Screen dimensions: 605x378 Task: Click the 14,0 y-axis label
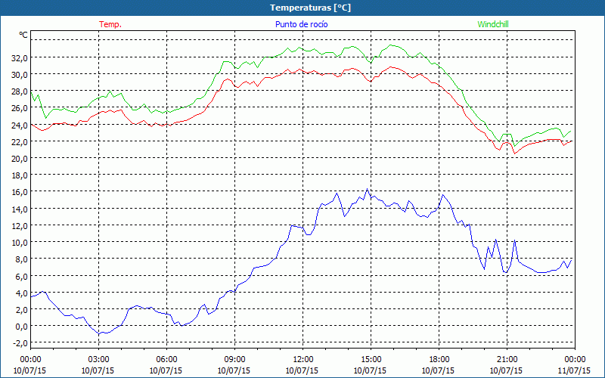20,209
